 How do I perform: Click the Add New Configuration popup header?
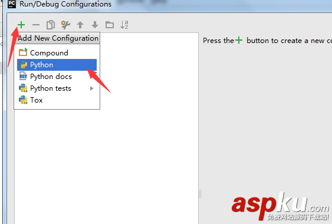57,38
